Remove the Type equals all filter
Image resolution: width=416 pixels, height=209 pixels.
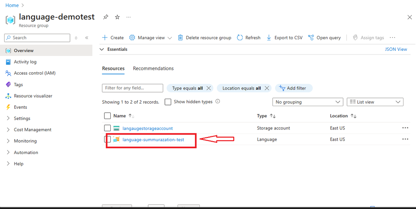tap(209, 88)
